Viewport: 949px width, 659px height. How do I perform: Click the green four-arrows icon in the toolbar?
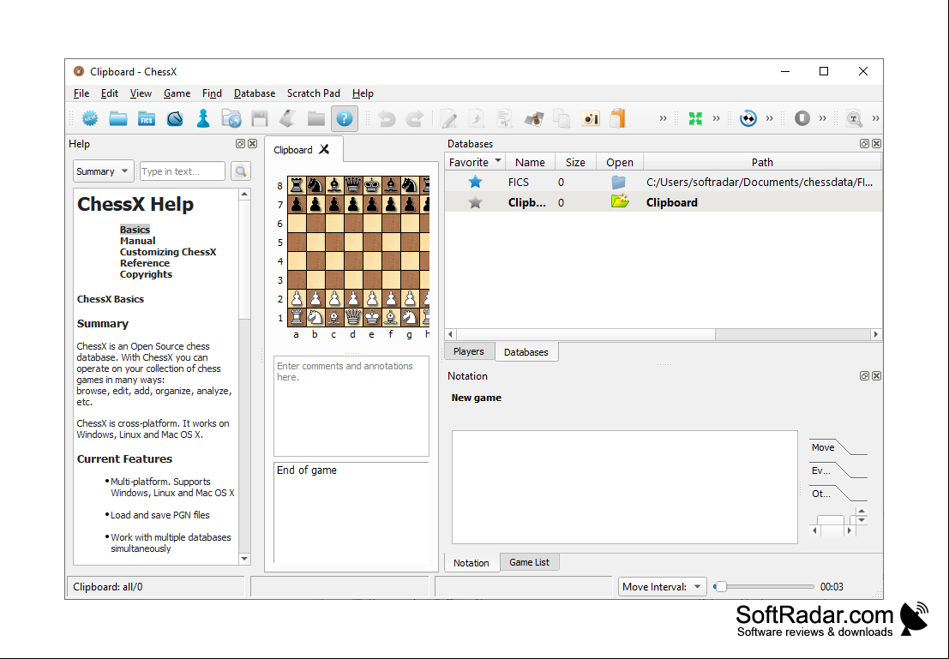[695, 118]
